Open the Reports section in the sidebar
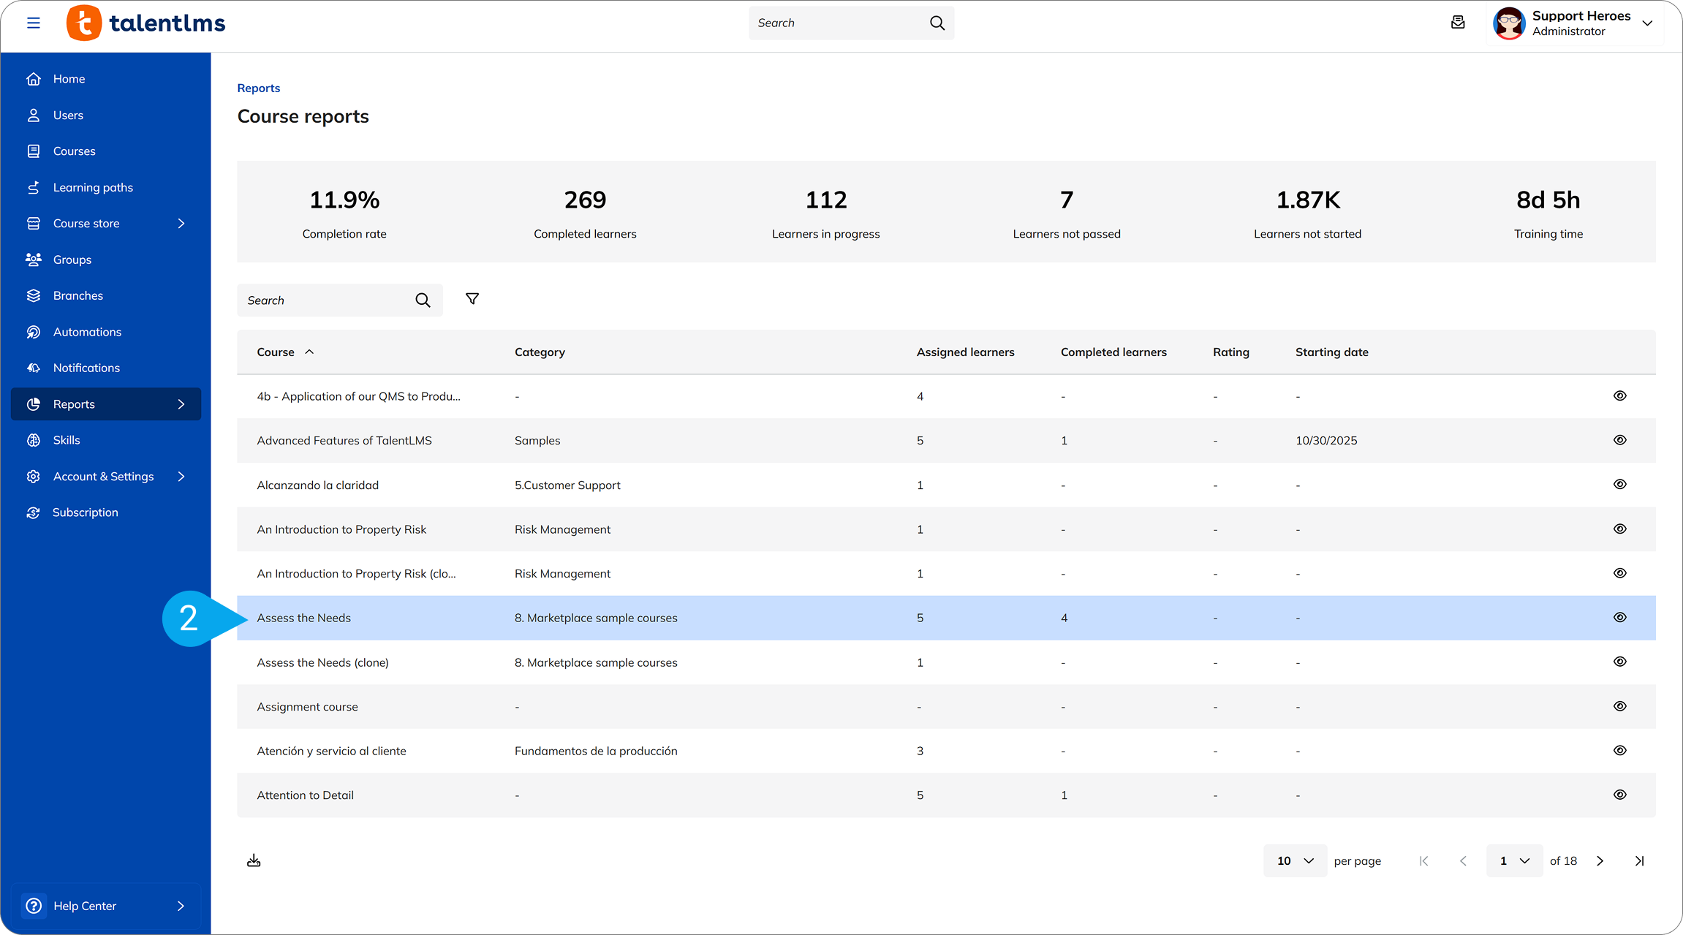This screenshot has width=1683, height=935. click(x=73, y=404)
